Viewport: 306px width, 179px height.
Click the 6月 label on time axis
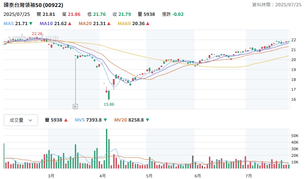(198, 176)
